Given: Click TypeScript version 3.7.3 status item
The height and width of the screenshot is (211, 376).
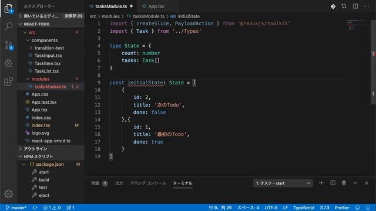Looking at the screenshot, I should pos(324,207).
